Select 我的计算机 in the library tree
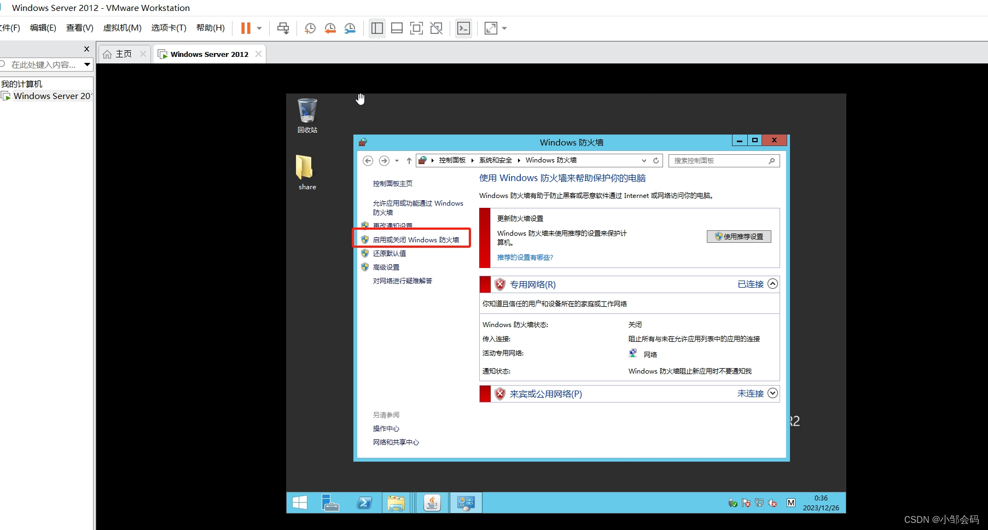 22,84
